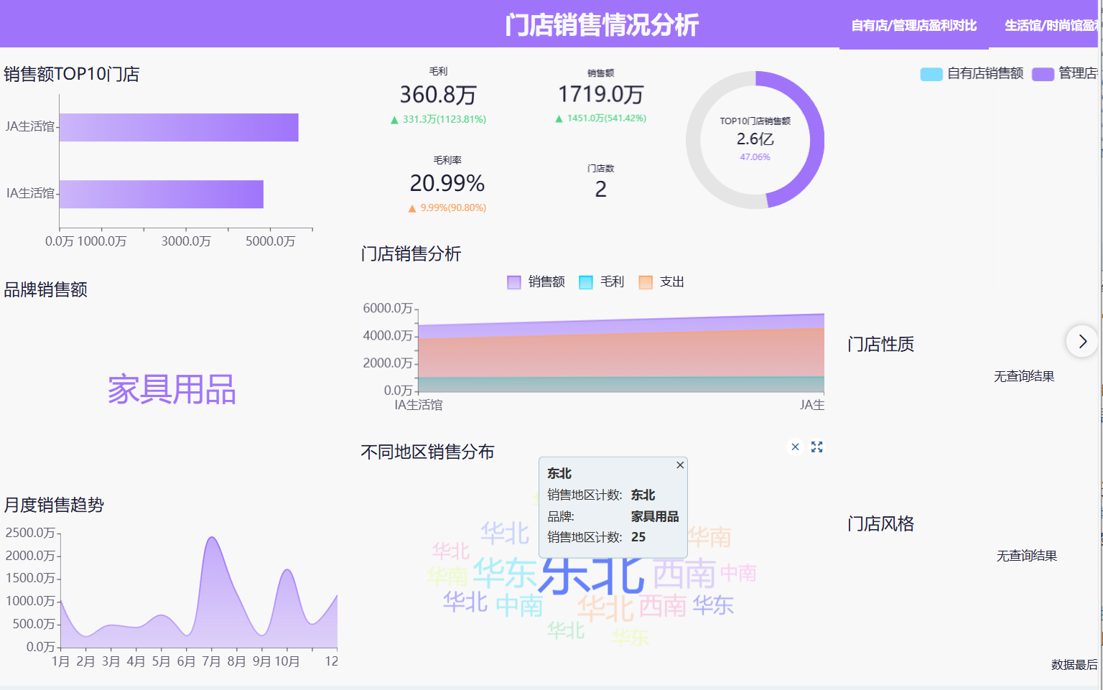Click the 1719.0万 sales value
Screen dimensions: 1103x690
tap(601, 94)
